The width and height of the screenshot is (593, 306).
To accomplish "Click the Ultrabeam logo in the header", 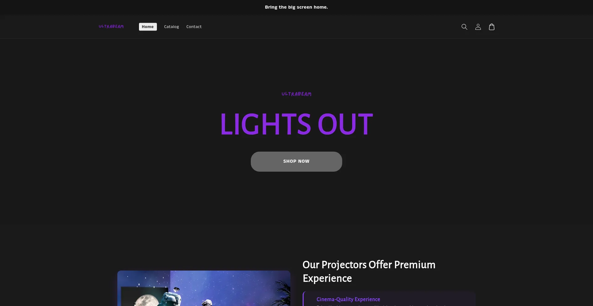I will 111,27.
